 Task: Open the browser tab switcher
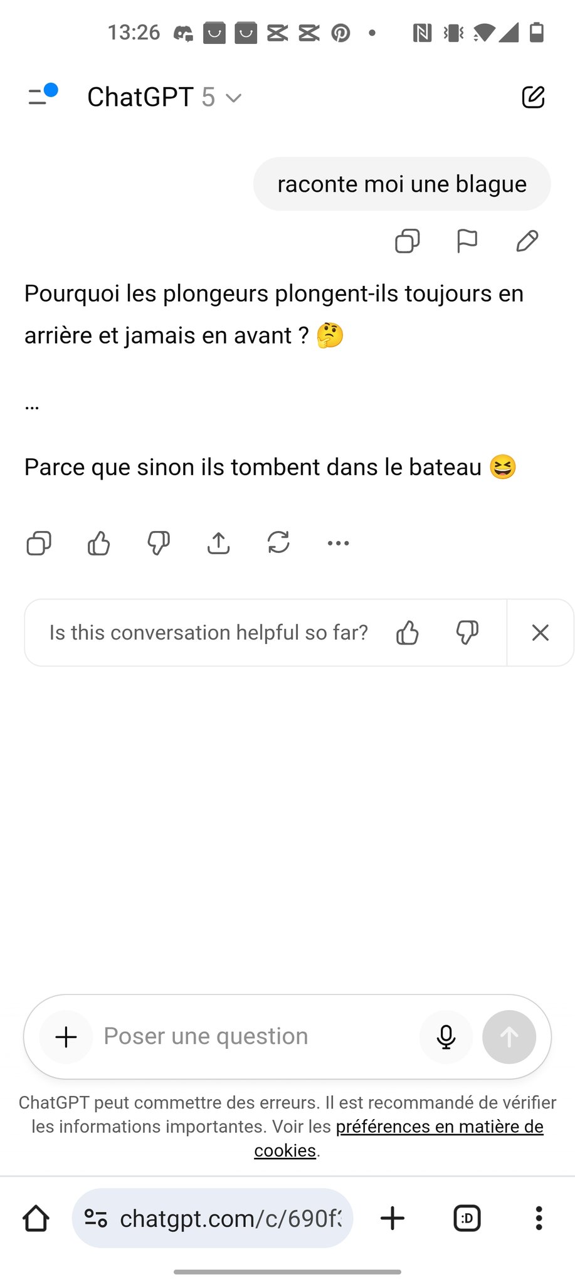(467, 1218)
